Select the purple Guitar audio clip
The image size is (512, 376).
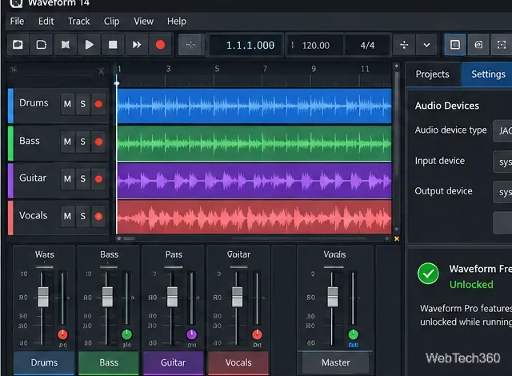pos(254,181)
